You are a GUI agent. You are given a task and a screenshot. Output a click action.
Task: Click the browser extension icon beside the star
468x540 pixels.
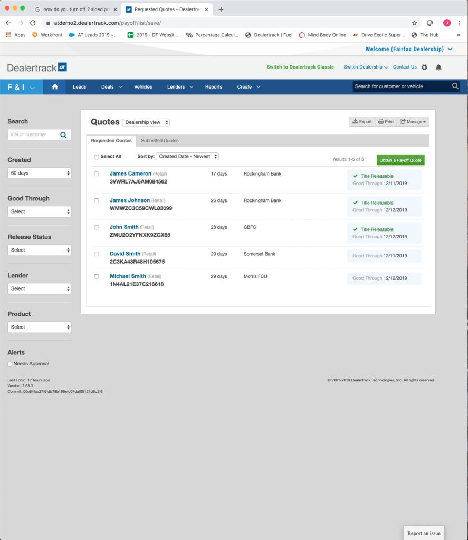coord(429,23)
